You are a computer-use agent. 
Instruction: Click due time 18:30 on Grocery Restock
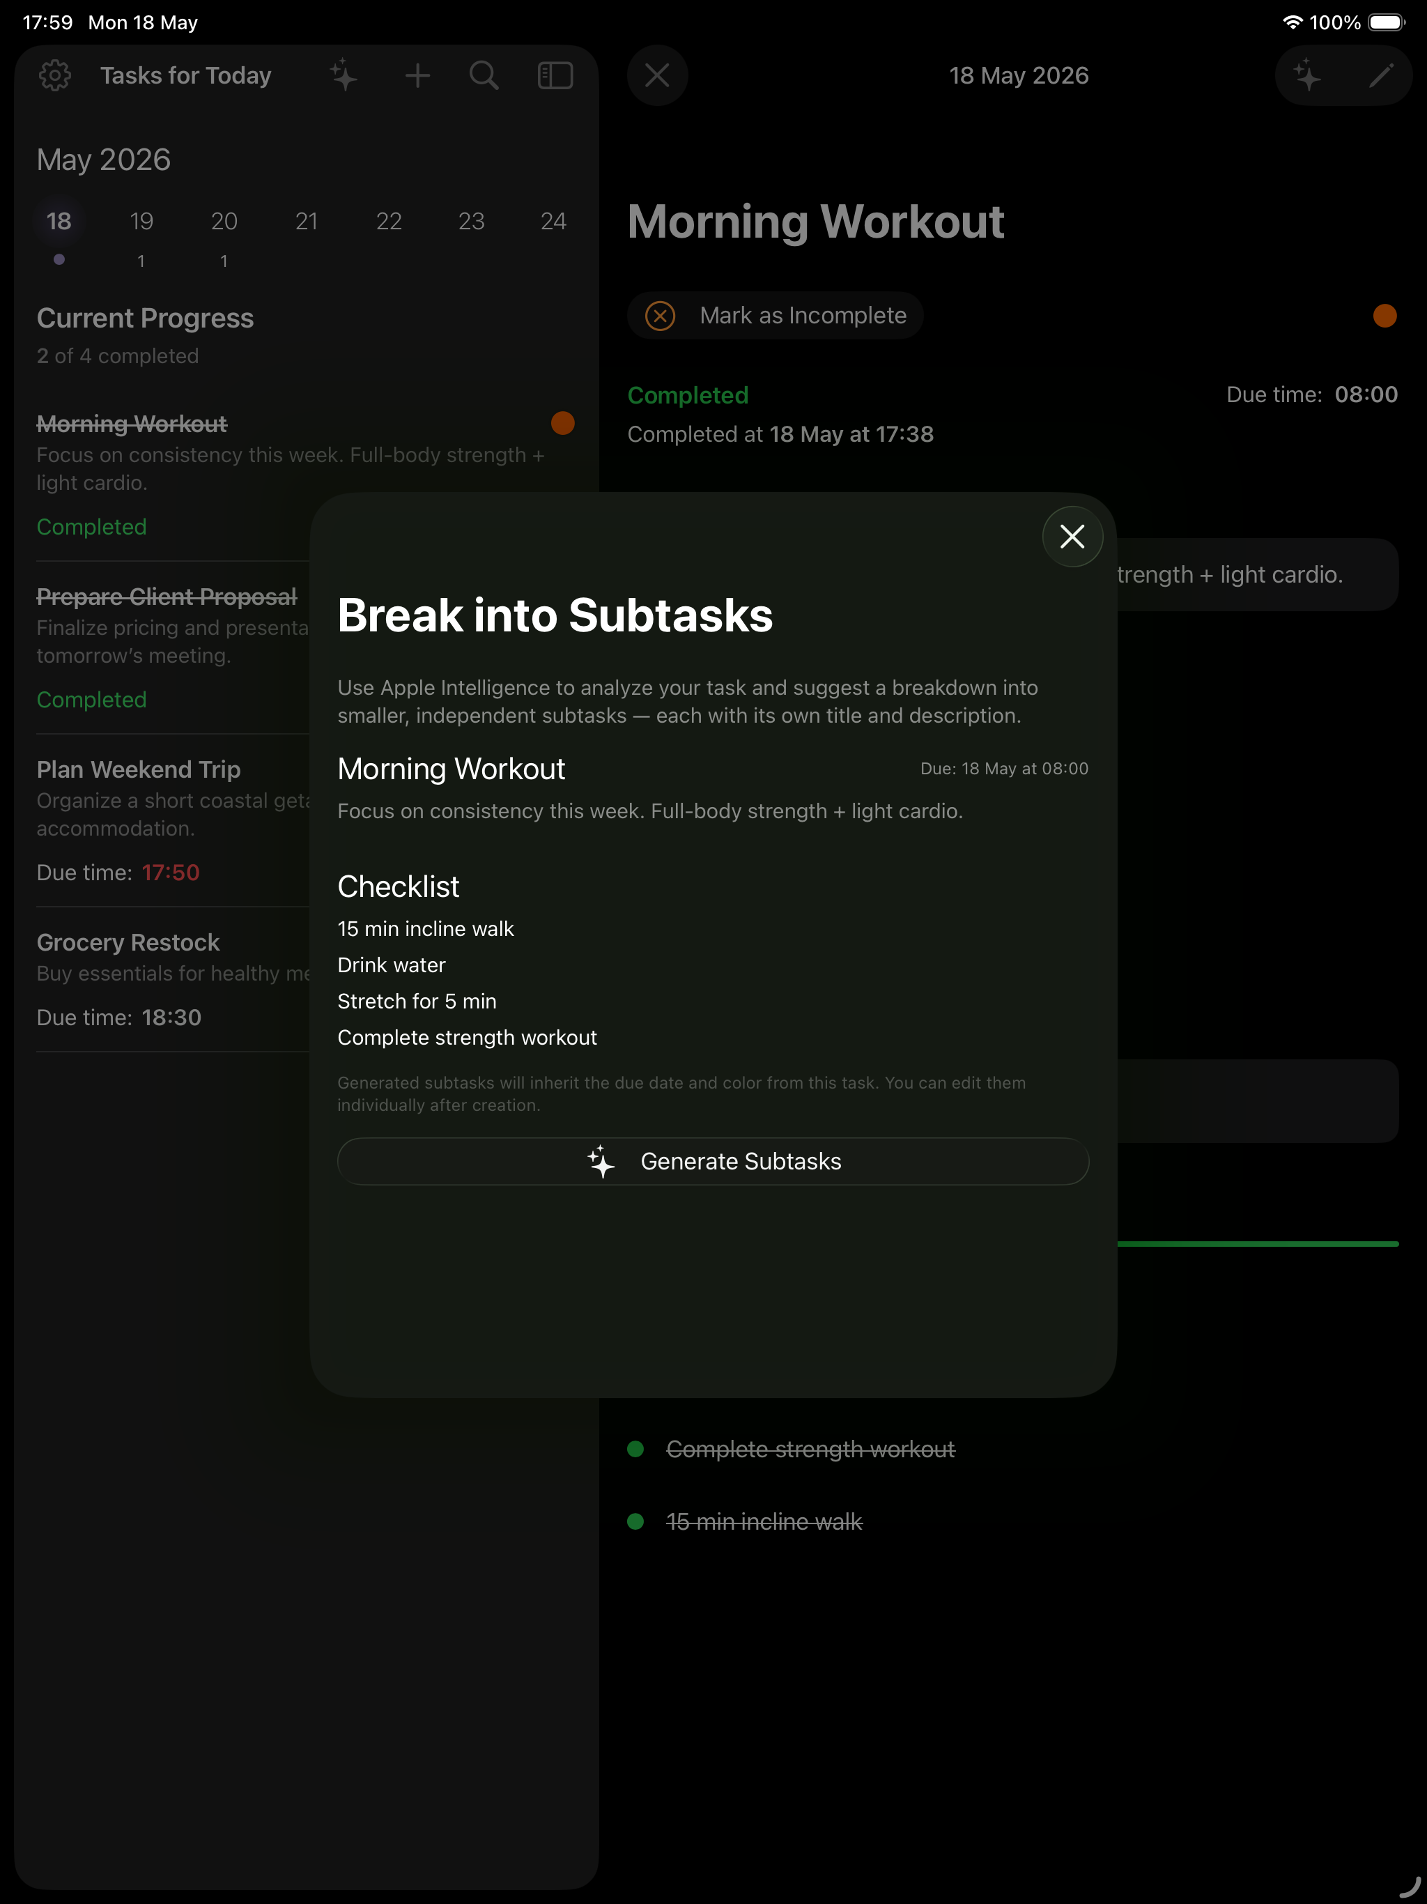(171, 1018)
